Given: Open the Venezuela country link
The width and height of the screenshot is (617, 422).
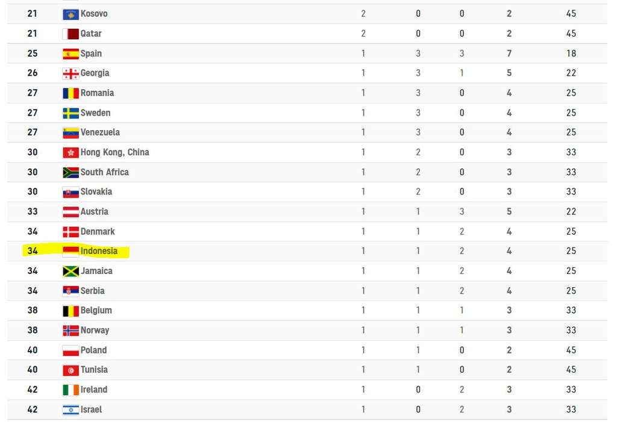Looking at the screenshot, I should tap(100, 132).
